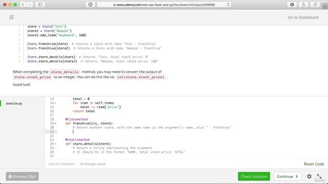
Task: Click the Share icon in toolbar
Action: pyautogui.click(x=303, y=5)
